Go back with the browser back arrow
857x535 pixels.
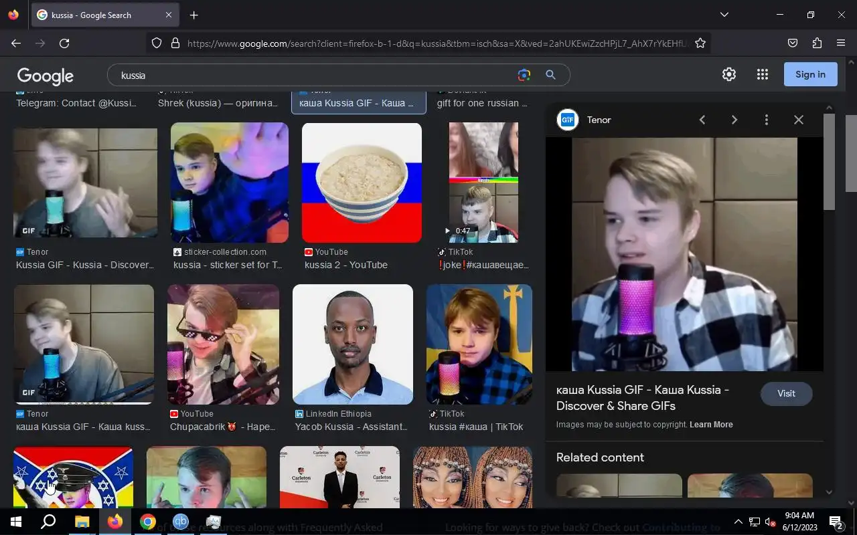click(x=16, y=43)
